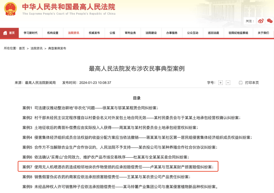Open the 权威发布 menu item

pyautogui.click(x=94, y=33)
